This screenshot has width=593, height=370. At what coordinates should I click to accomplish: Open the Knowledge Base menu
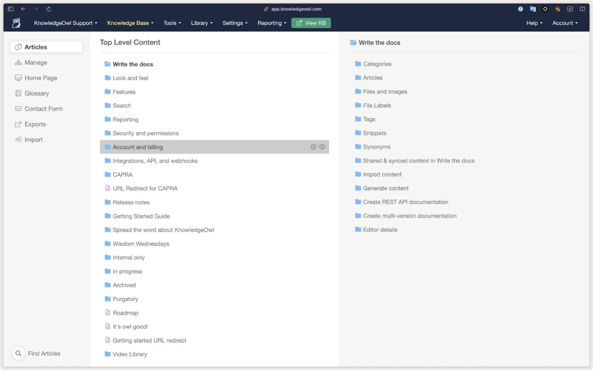coord(130,23)
